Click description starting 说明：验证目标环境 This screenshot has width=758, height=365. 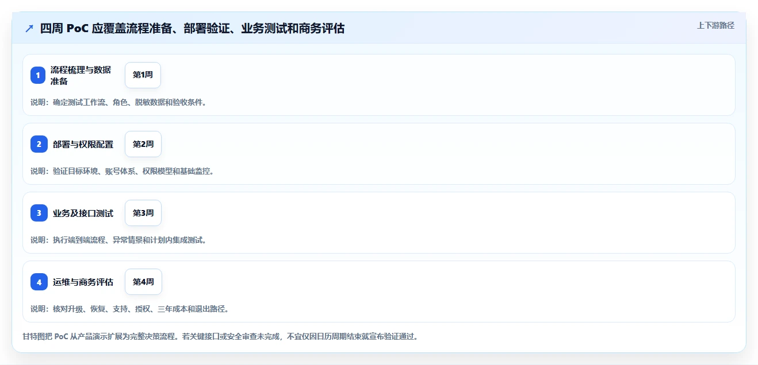click(x=122, y=172)
